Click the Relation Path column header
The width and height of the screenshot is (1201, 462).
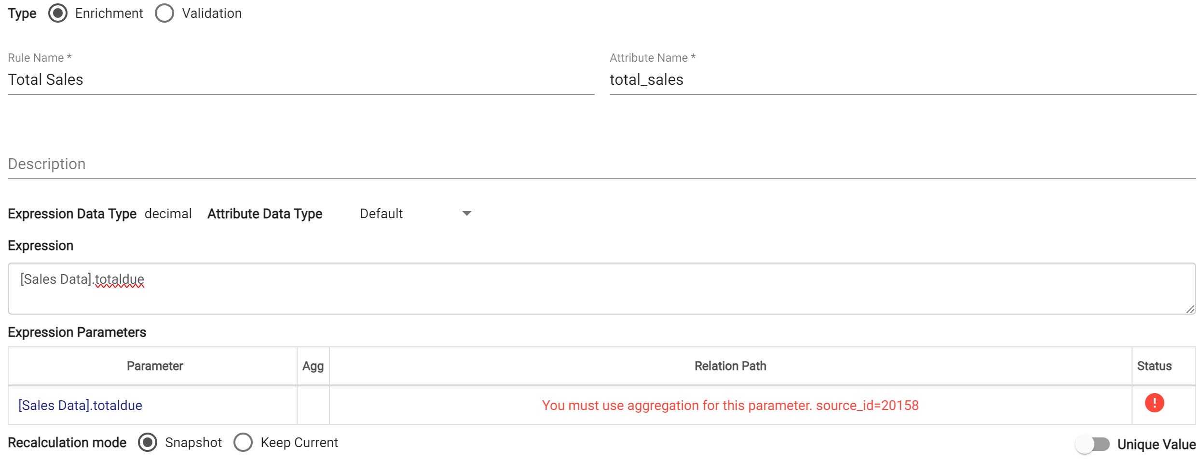click(x=730, y=366)
